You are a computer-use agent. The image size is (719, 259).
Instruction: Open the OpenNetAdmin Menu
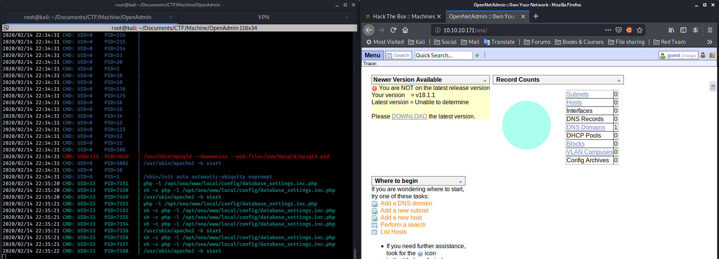point(372,55)
